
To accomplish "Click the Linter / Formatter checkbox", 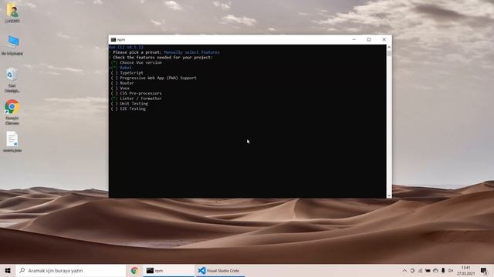I will [114, 98].
